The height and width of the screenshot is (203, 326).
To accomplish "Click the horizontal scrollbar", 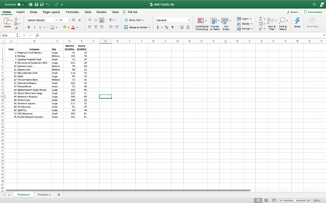I will [128, 190].
